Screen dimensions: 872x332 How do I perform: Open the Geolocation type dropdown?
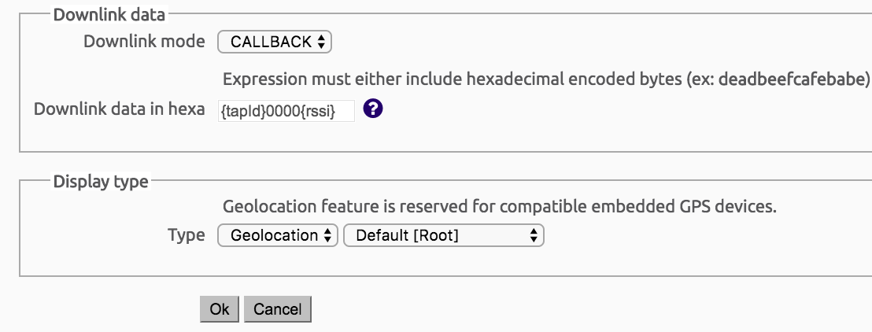[277, 235]
